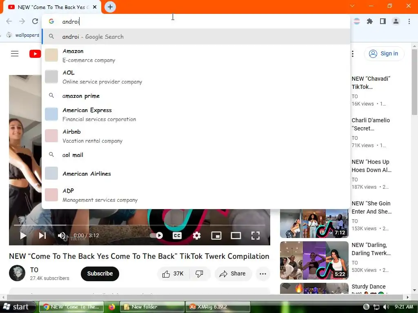
Task: Seek on the video progress bar
Action: coord(140,225)
